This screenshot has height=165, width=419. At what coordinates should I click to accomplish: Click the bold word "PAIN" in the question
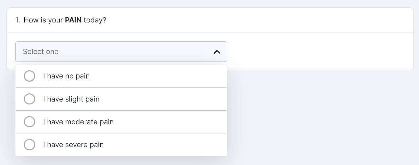[73, 20]
